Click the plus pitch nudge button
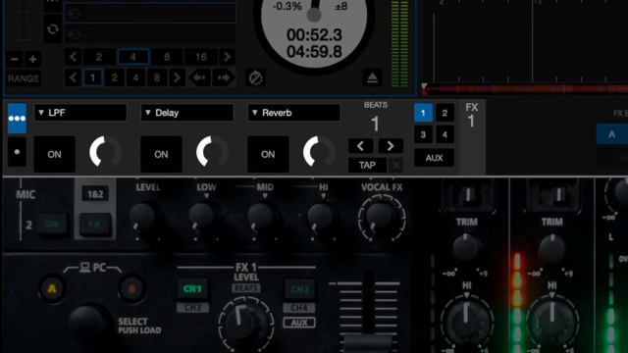Image resolution: width=628 pixels, height=353 pixels. (32, 59)
